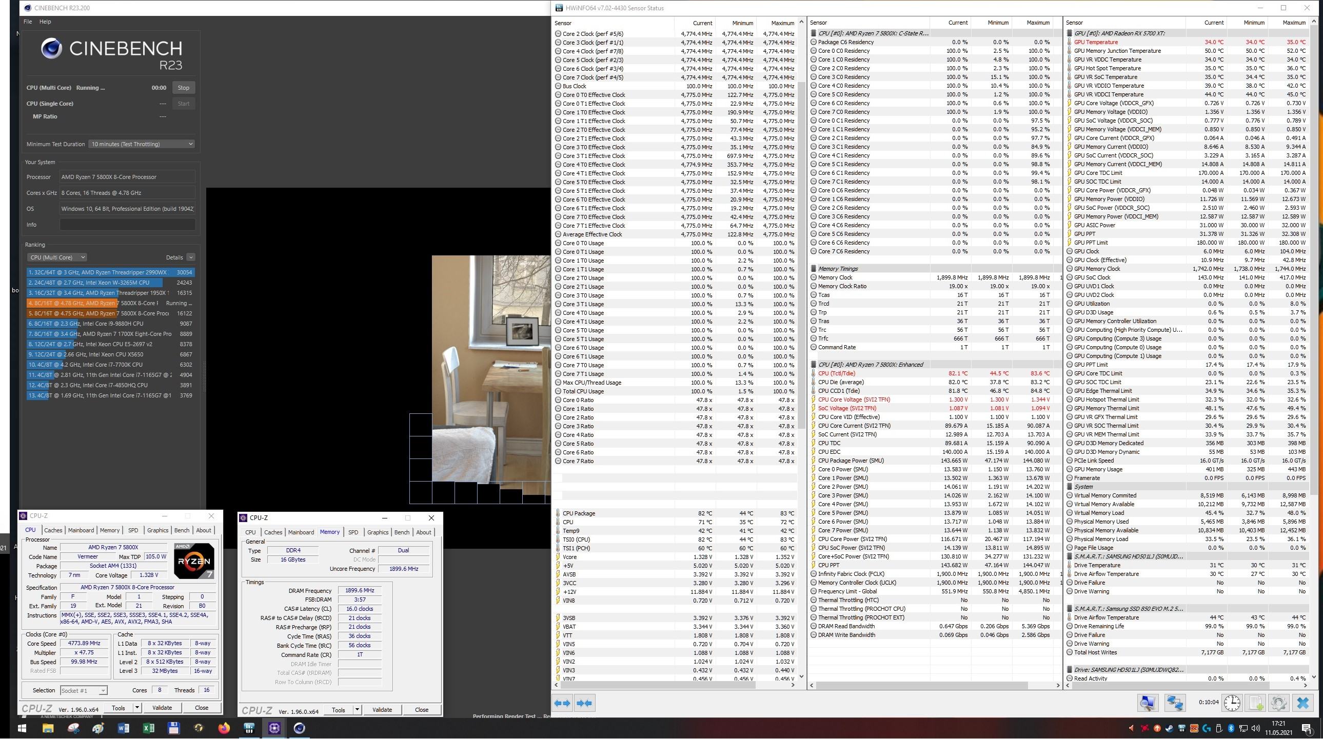Switch to Cinebench in the taskbar

click(300, 728)
